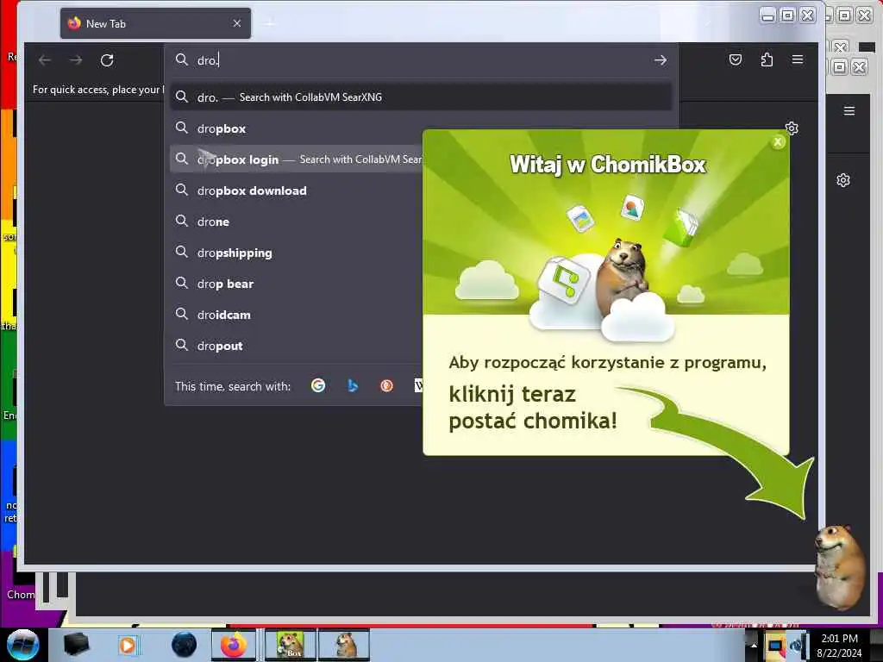Open a new tab with plus button
Image resolution: width=883 pixels, height=662 pixels.
(x=270, y=23)
